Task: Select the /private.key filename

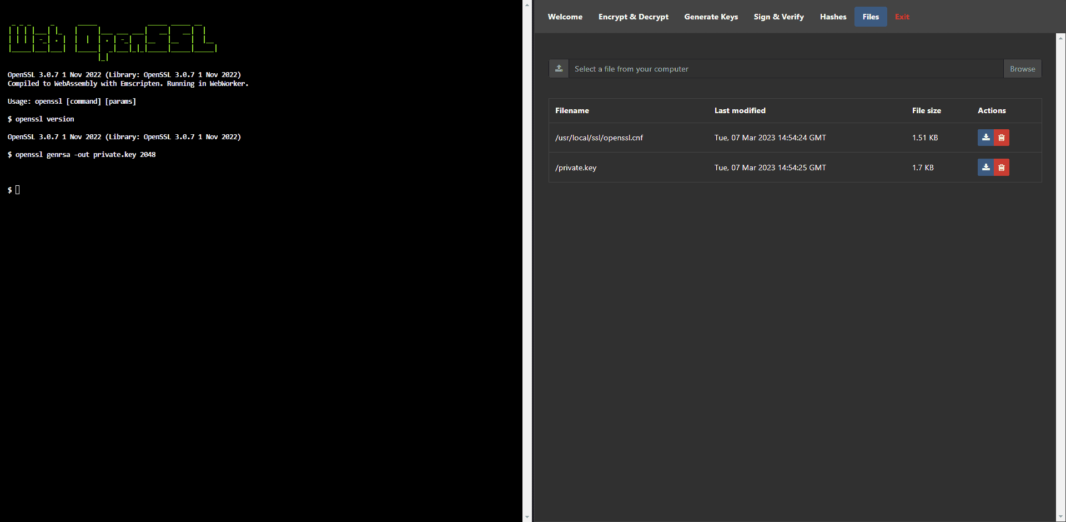Action: 576,168
